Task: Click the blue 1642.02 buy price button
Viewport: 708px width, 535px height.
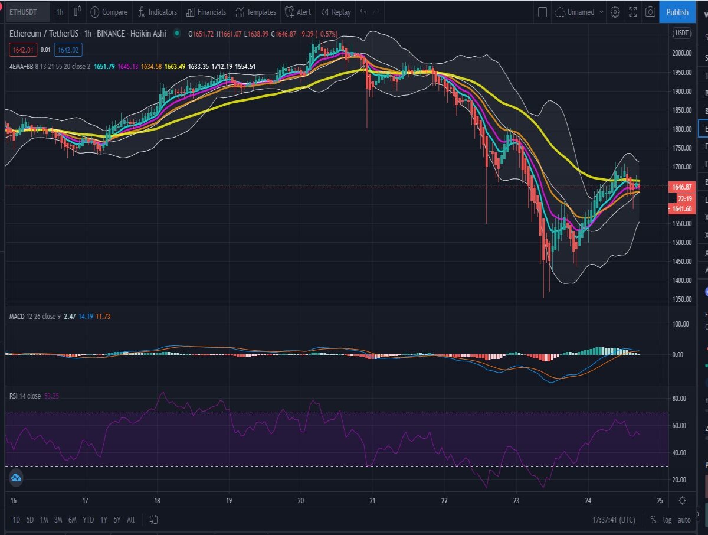Action: tap(68, 50)
